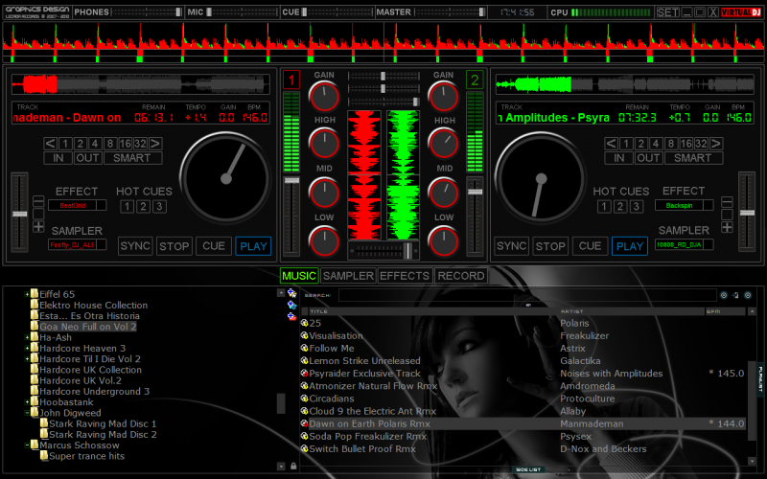Halve loop length with deck 1 left arrow
This screenshot has height=479, width=767.
[51, 144]
